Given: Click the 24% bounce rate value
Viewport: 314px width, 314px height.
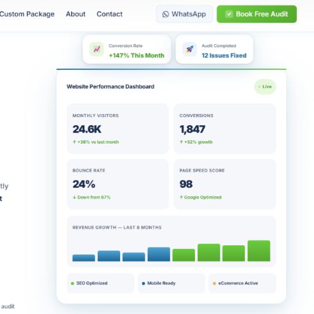Looking at the screenshot, I should [x=84, y=184].
